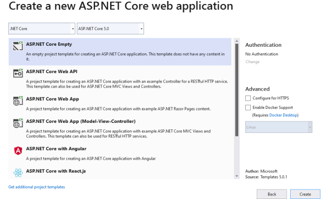Click the ASP.NET Core Web App globe icon
The width and height of the screenshot is (324, 199).
18,100
